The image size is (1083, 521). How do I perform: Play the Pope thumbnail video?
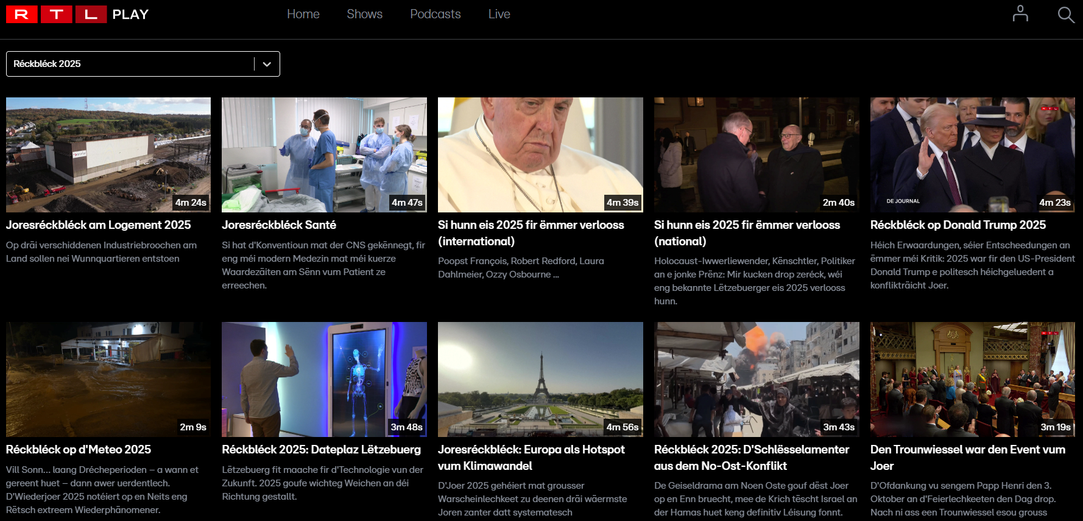click(540, 155)
